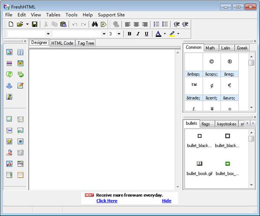
Task: Click the Paste clipboard icon
Action: [63, 24]
